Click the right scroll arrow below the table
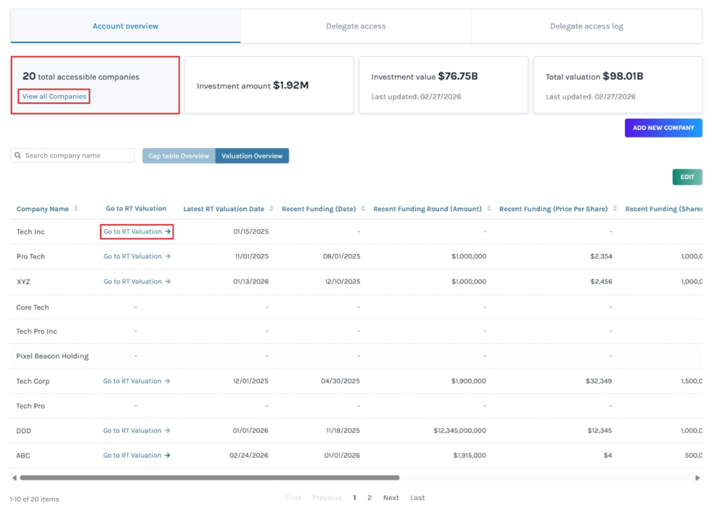This screenshot has height=514, width=712. 697,477
